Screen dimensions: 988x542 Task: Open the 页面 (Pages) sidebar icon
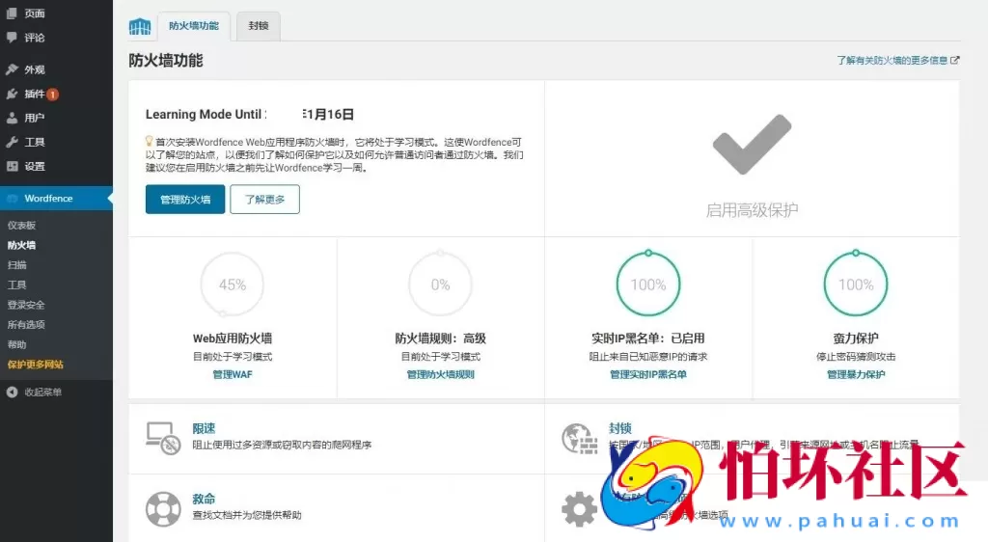(12, 14)
